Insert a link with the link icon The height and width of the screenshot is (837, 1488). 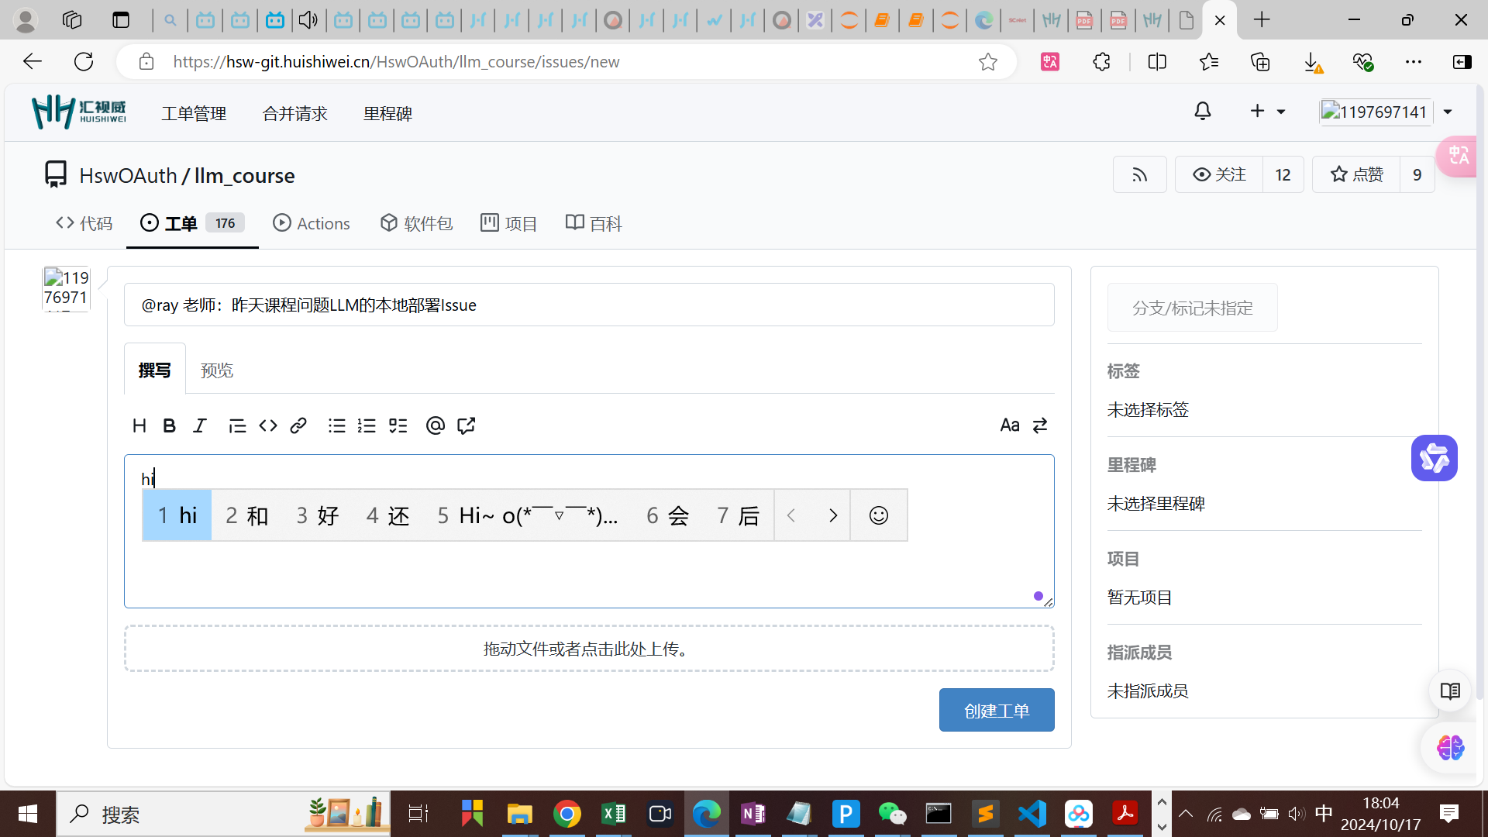(298, 425)
